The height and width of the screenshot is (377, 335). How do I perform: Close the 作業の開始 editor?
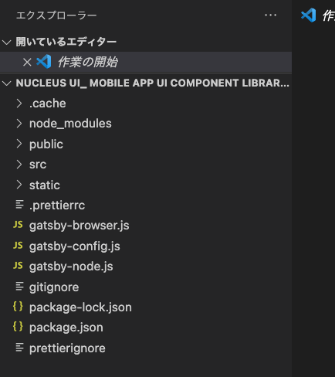tap(27, 62)
